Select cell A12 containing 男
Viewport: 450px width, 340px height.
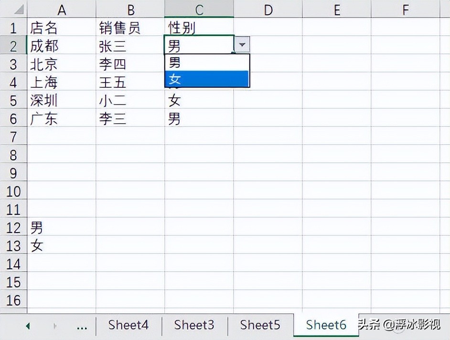(x=61, y=227)
